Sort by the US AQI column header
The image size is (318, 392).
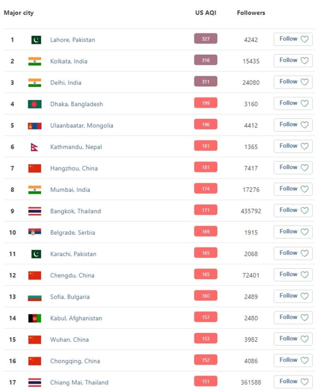coord(206,13)
